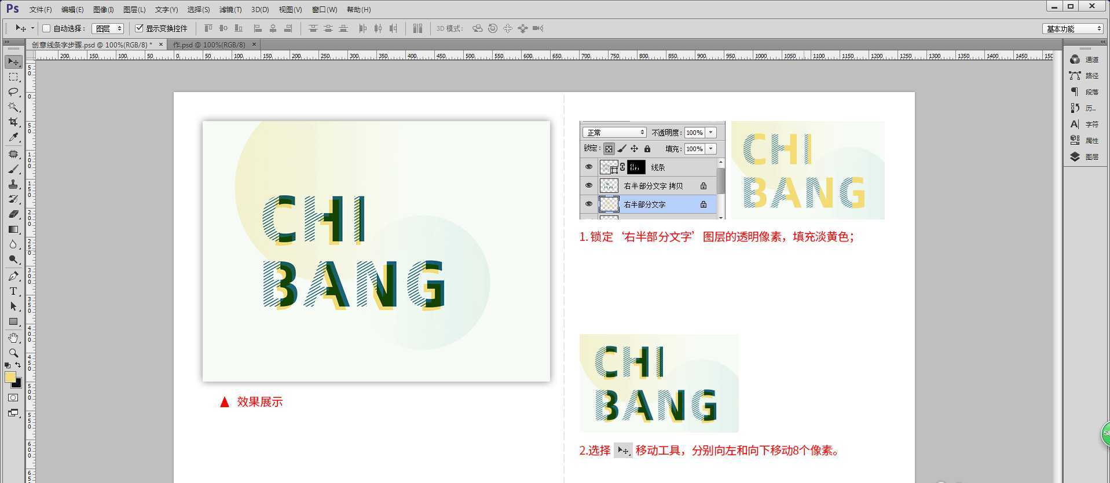1110x483 pixels.
Task: Switch to the 作.psd document tab
Action: pyautogui.click(x=210, y=45)
